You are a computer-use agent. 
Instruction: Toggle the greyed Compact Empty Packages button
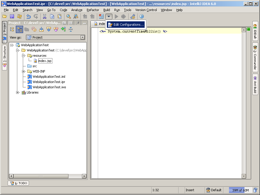click(27, 30)
